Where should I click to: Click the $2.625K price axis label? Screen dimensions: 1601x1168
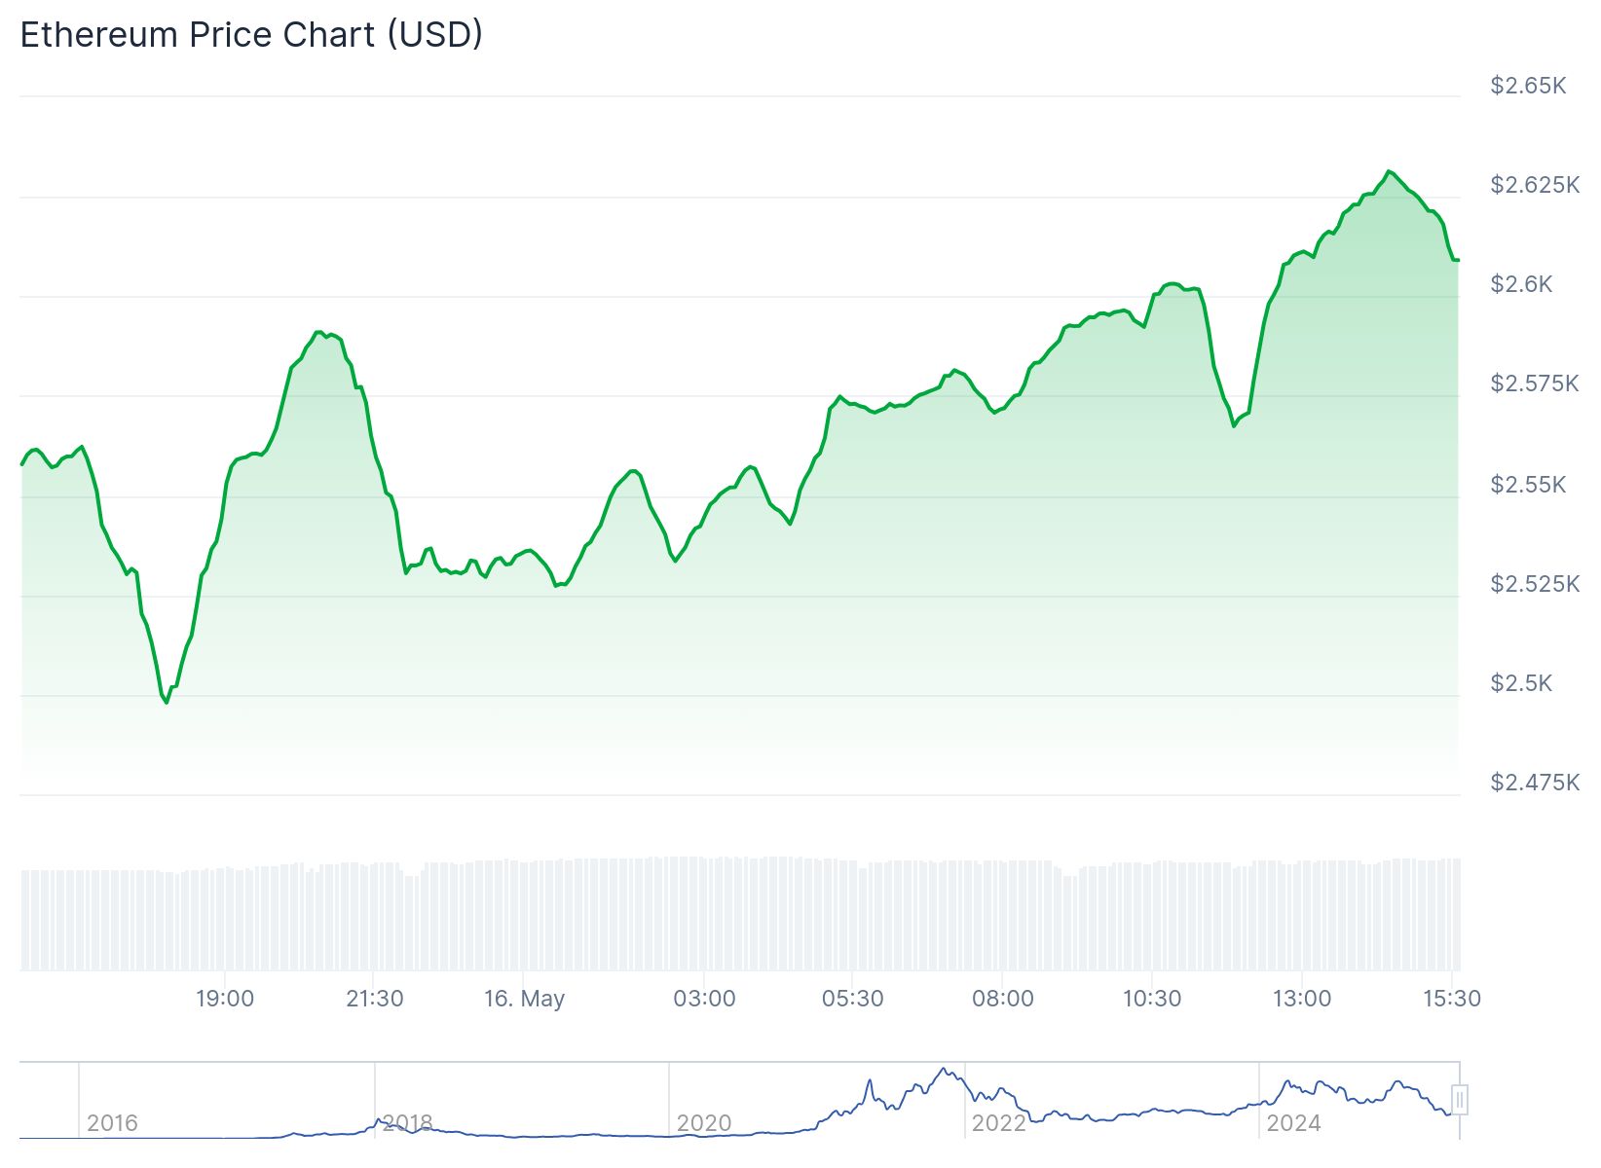click(1535, 185)
